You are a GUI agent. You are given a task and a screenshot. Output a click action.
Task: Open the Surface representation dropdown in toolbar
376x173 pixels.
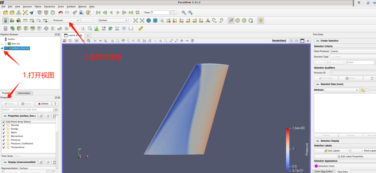[113, 20]
